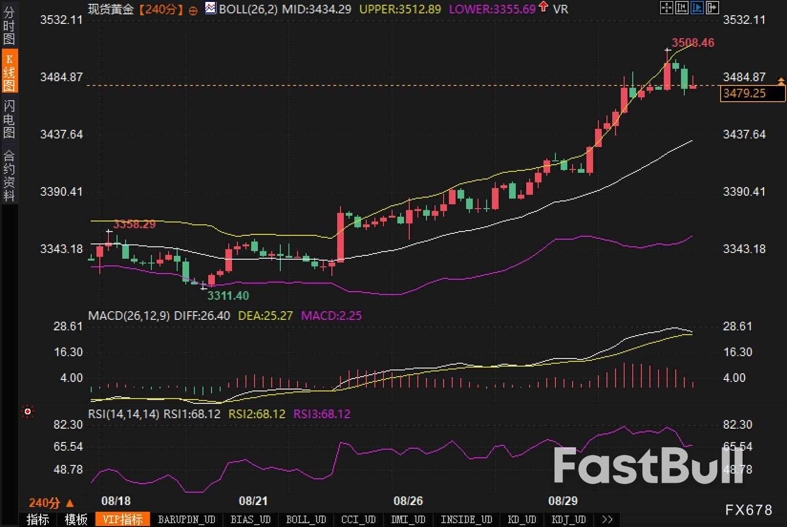Select the VIP指标 tab

[x=123, y=519]
